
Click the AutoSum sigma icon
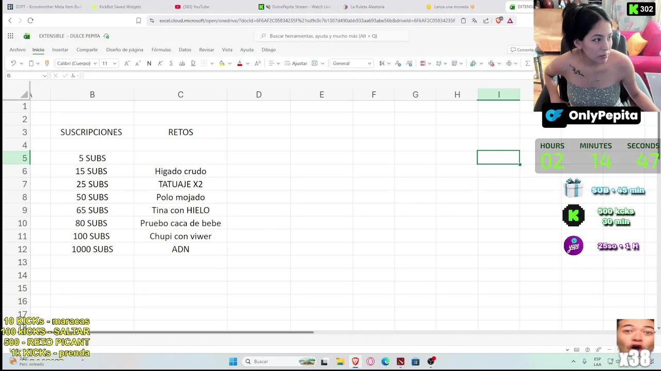point(527,63)
